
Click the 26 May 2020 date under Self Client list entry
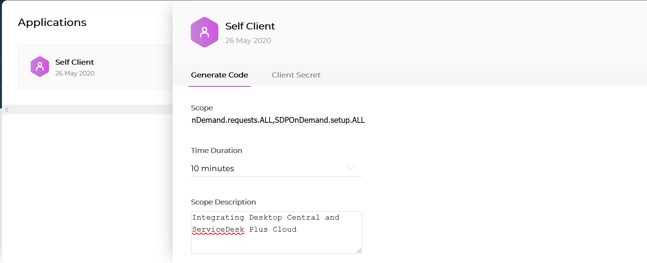click(x=75, y=73)
